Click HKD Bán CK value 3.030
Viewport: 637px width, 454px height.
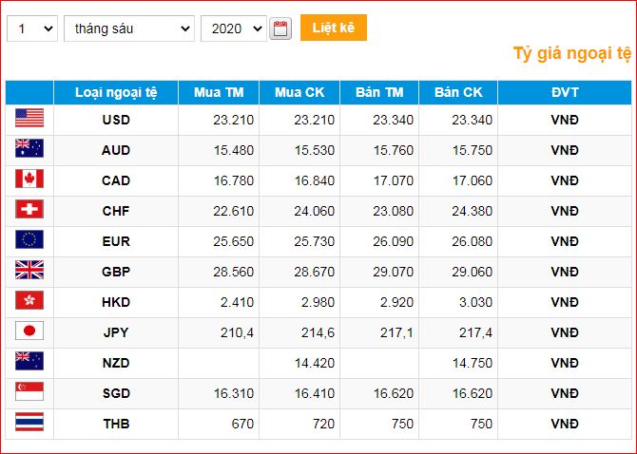[x=475, y=302]
